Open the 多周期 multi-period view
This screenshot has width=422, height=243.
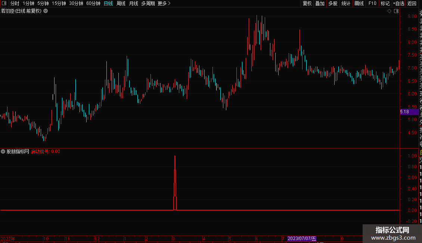pyautogui.click(x=148, y=3)
